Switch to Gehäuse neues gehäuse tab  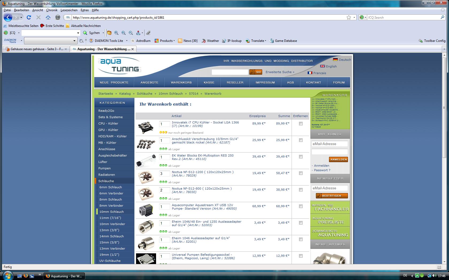pyautogui.click(x=36, y=49)
